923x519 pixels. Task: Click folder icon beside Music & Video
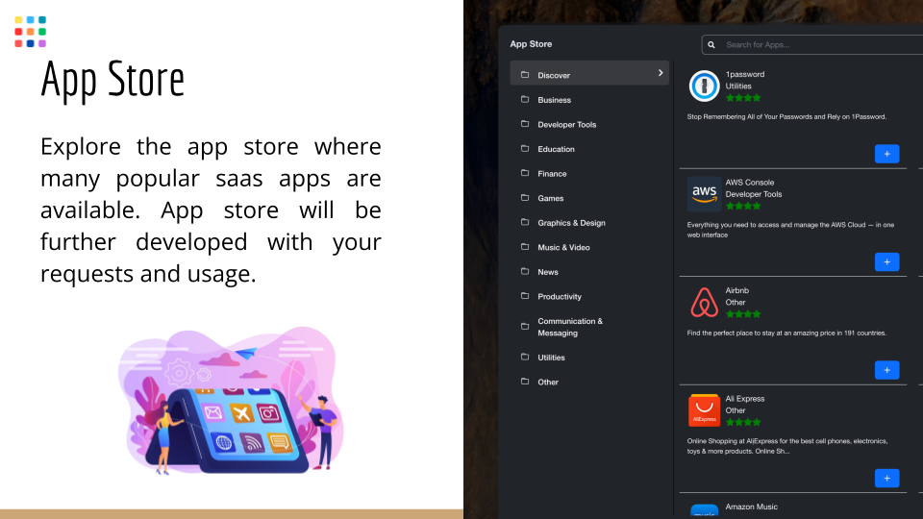pos(525,247)
